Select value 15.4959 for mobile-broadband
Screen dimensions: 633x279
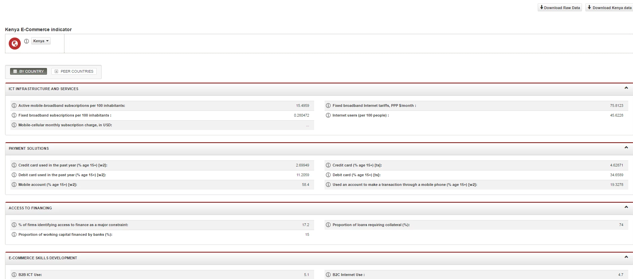tap(302, 106)
